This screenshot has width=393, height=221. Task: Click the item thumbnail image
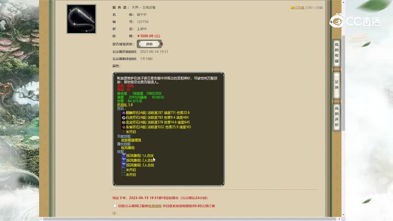tap(81, 19)
